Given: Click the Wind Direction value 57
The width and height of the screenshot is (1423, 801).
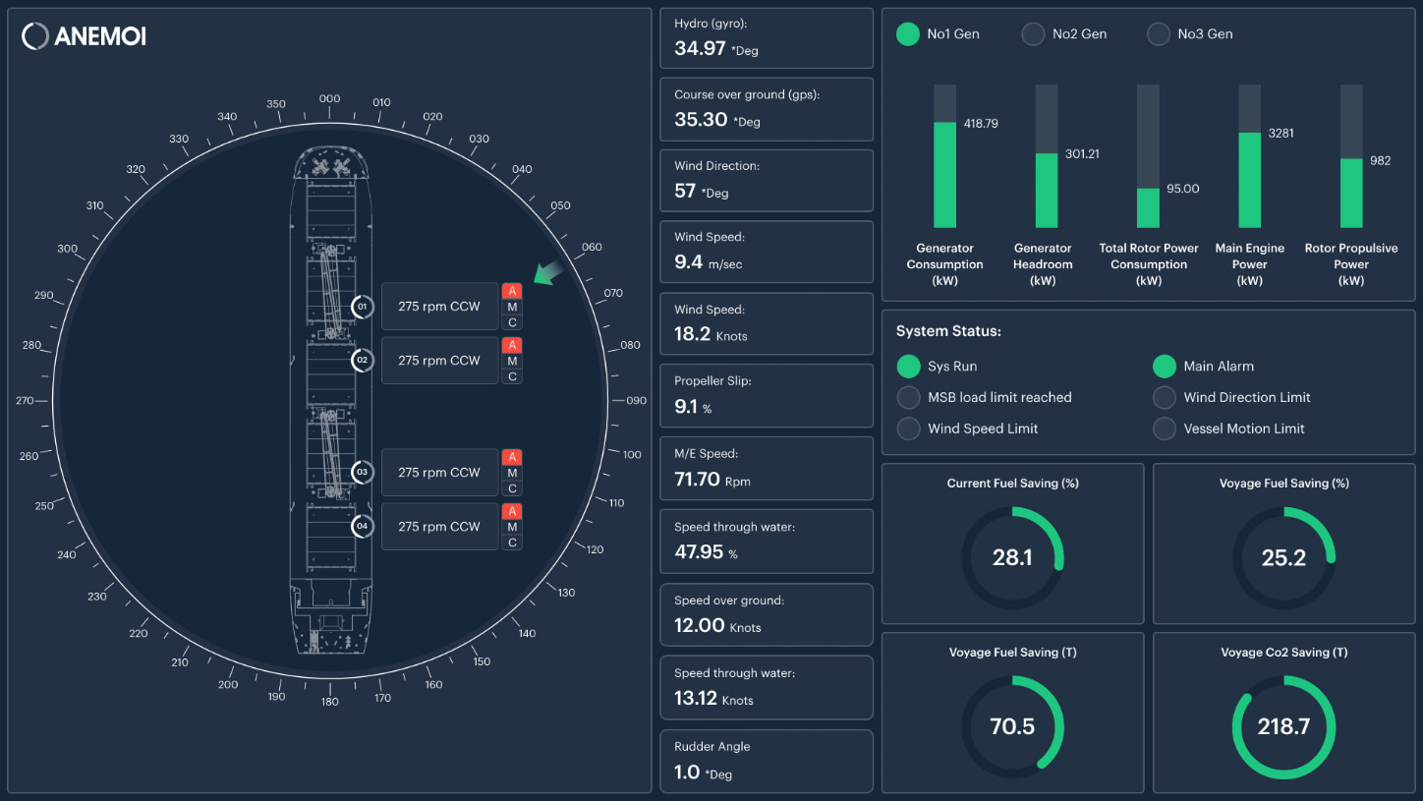Looking at the screenshot, I should pyautogui.click(x=685, y=192).
